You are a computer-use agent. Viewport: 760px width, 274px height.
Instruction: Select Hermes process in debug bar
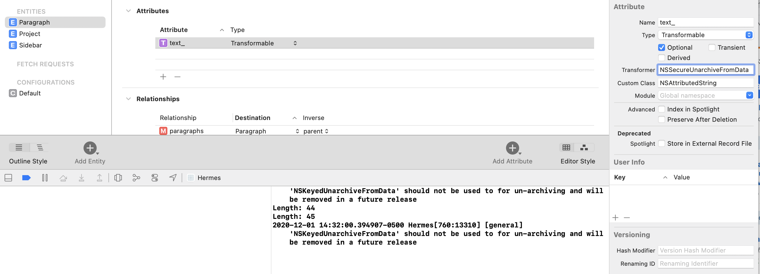coord(204,178)
